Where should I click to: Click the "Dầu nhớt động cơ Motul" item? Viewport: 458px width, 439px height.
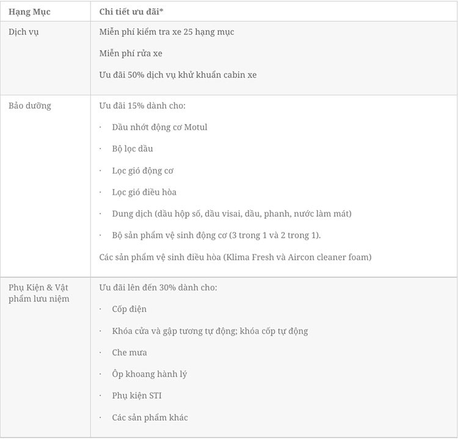[x=159, y=127]
